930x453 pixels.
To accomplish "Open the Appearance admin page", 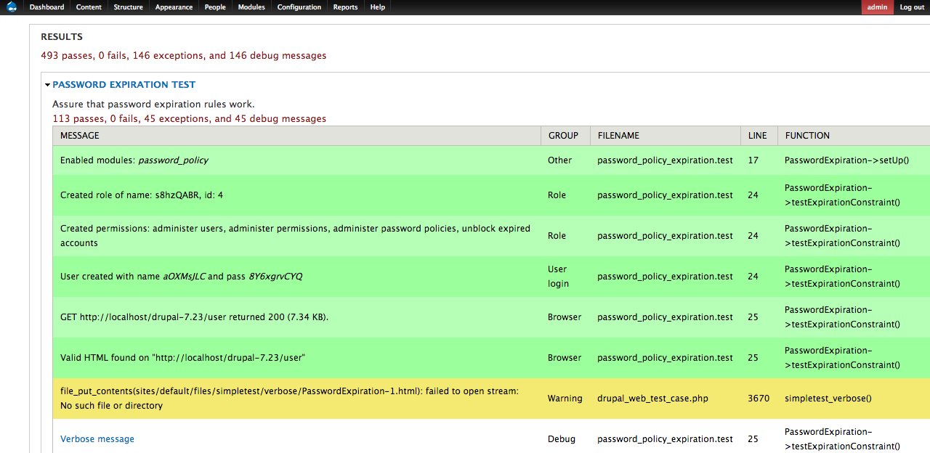I will pos(174,7).
